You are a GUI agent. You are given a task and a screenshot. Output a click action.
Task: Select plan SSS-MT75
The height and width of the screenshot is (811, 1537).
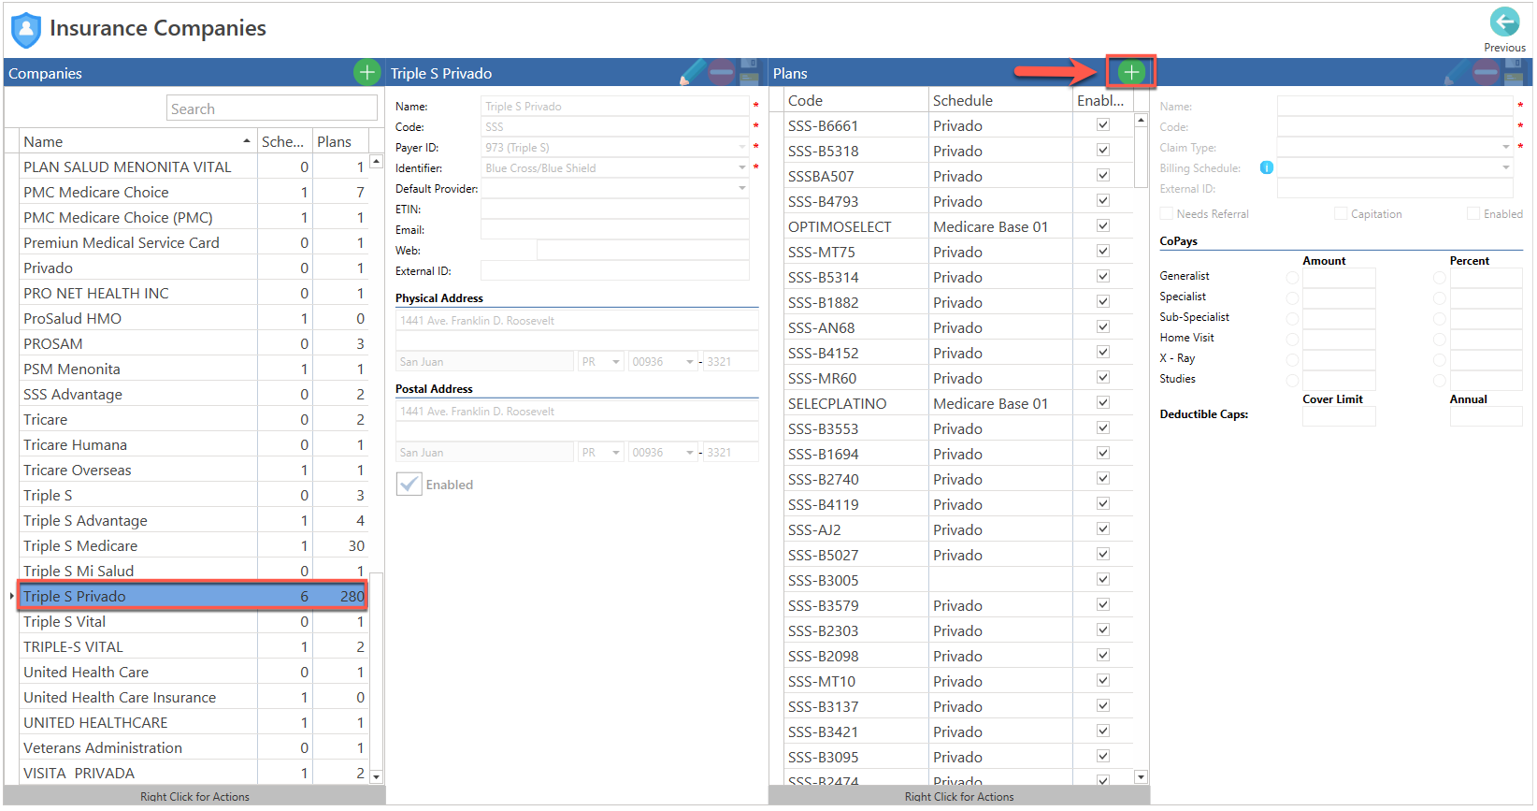(x=957, y=252)
